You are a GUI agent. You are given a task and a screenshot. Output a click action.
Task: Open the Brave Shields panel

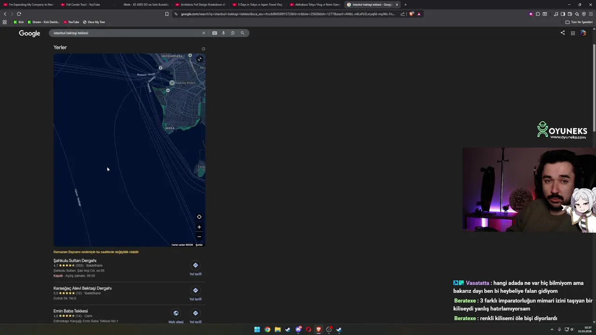pyautogui.click(x=411, y=14)
